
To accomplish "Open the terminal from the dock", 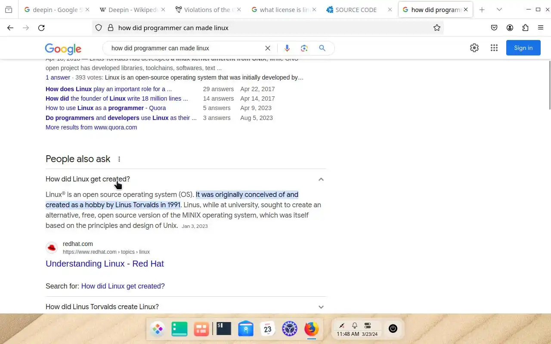I will pos(223,329).
